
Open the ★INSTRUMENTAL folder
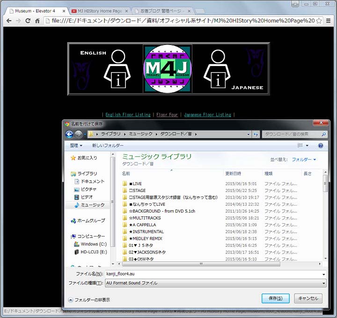[x=143, y=232]
